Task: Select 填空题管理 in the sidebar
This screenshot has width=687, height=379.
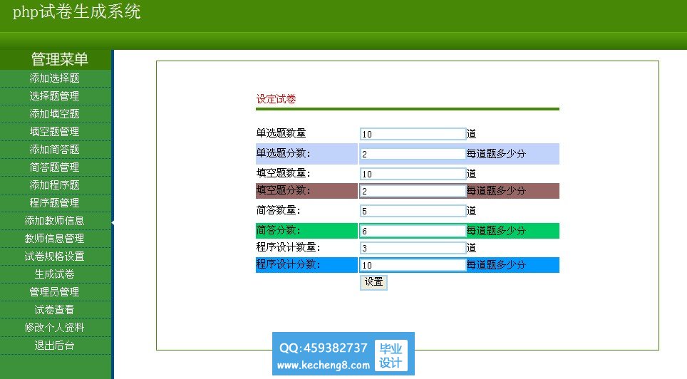Action: pos(54,132)
